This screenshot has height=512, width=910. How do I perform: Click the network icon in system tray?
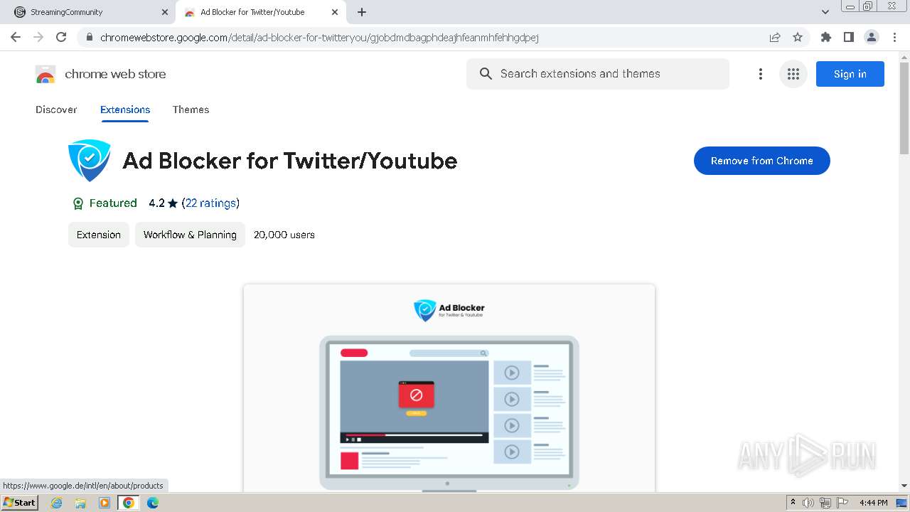coord(825,503)
